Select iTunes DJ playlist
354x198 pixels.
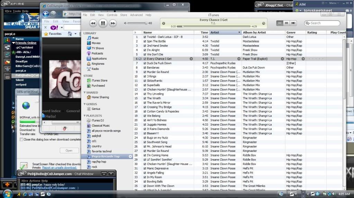point(98,121)
